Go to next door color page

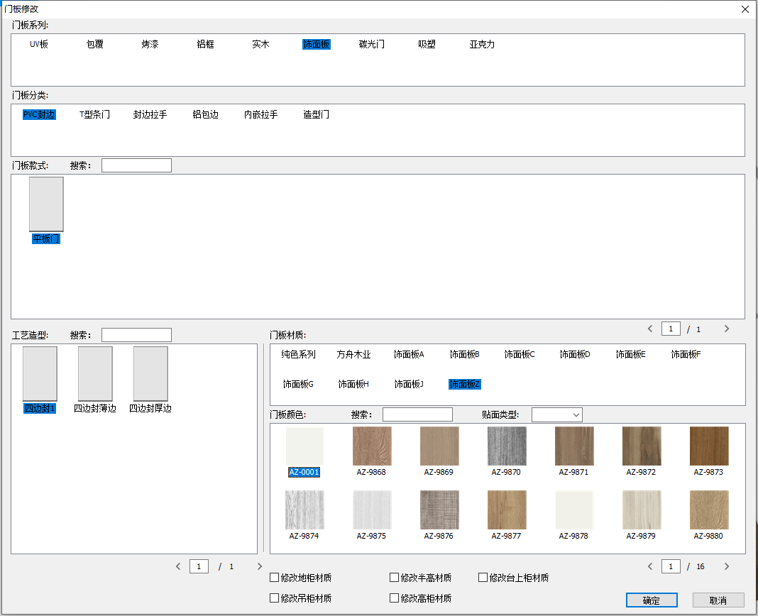click(727, 566)
